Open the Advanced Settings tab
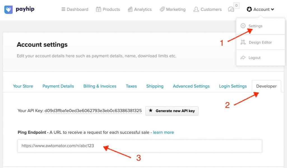The image size is (287, 168). tap(191, 86)
